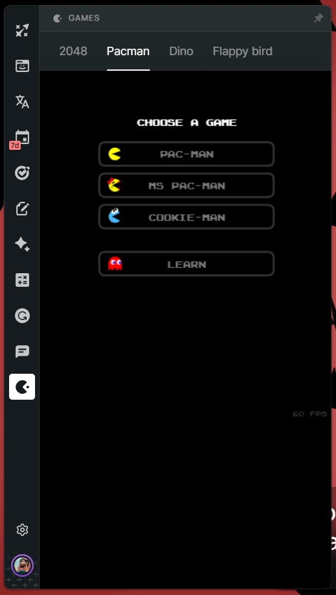Open the browser window smiley icon
This screenshot has height=595, width=336.
[x=22, y=66]
